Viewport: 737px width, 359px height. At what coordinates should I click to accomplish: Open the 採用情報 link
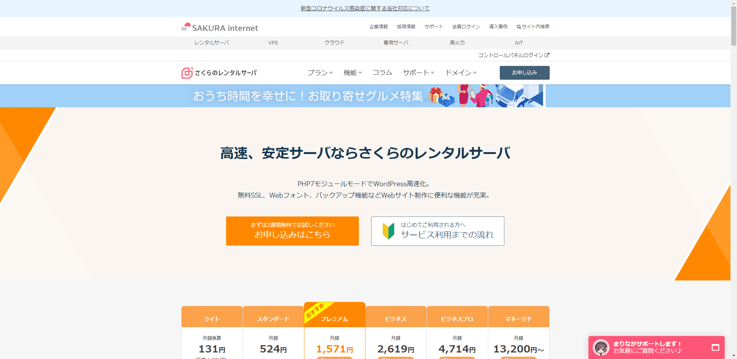(406, 27)
